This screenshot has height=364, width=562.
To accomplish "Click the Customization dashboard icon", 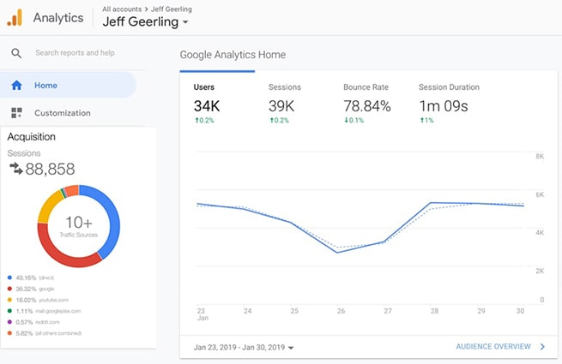I will (x=16, y=113).
